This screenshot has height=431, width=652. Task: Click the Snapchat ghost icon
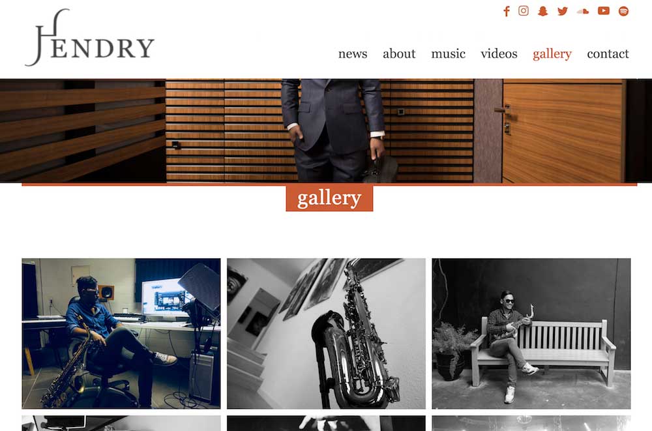point(542,11)
